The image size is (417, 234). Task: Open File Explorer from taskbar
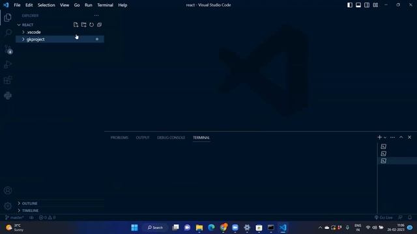click(199, 227)
